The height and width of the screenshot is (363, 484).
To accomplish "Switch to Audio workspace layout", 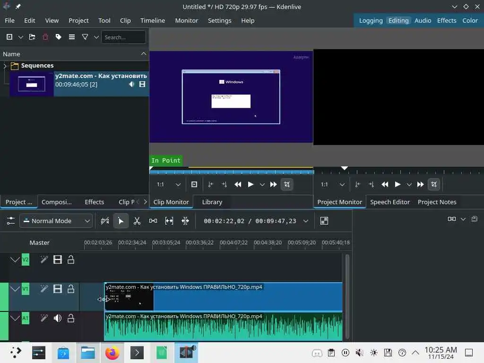I will point(423,21).
